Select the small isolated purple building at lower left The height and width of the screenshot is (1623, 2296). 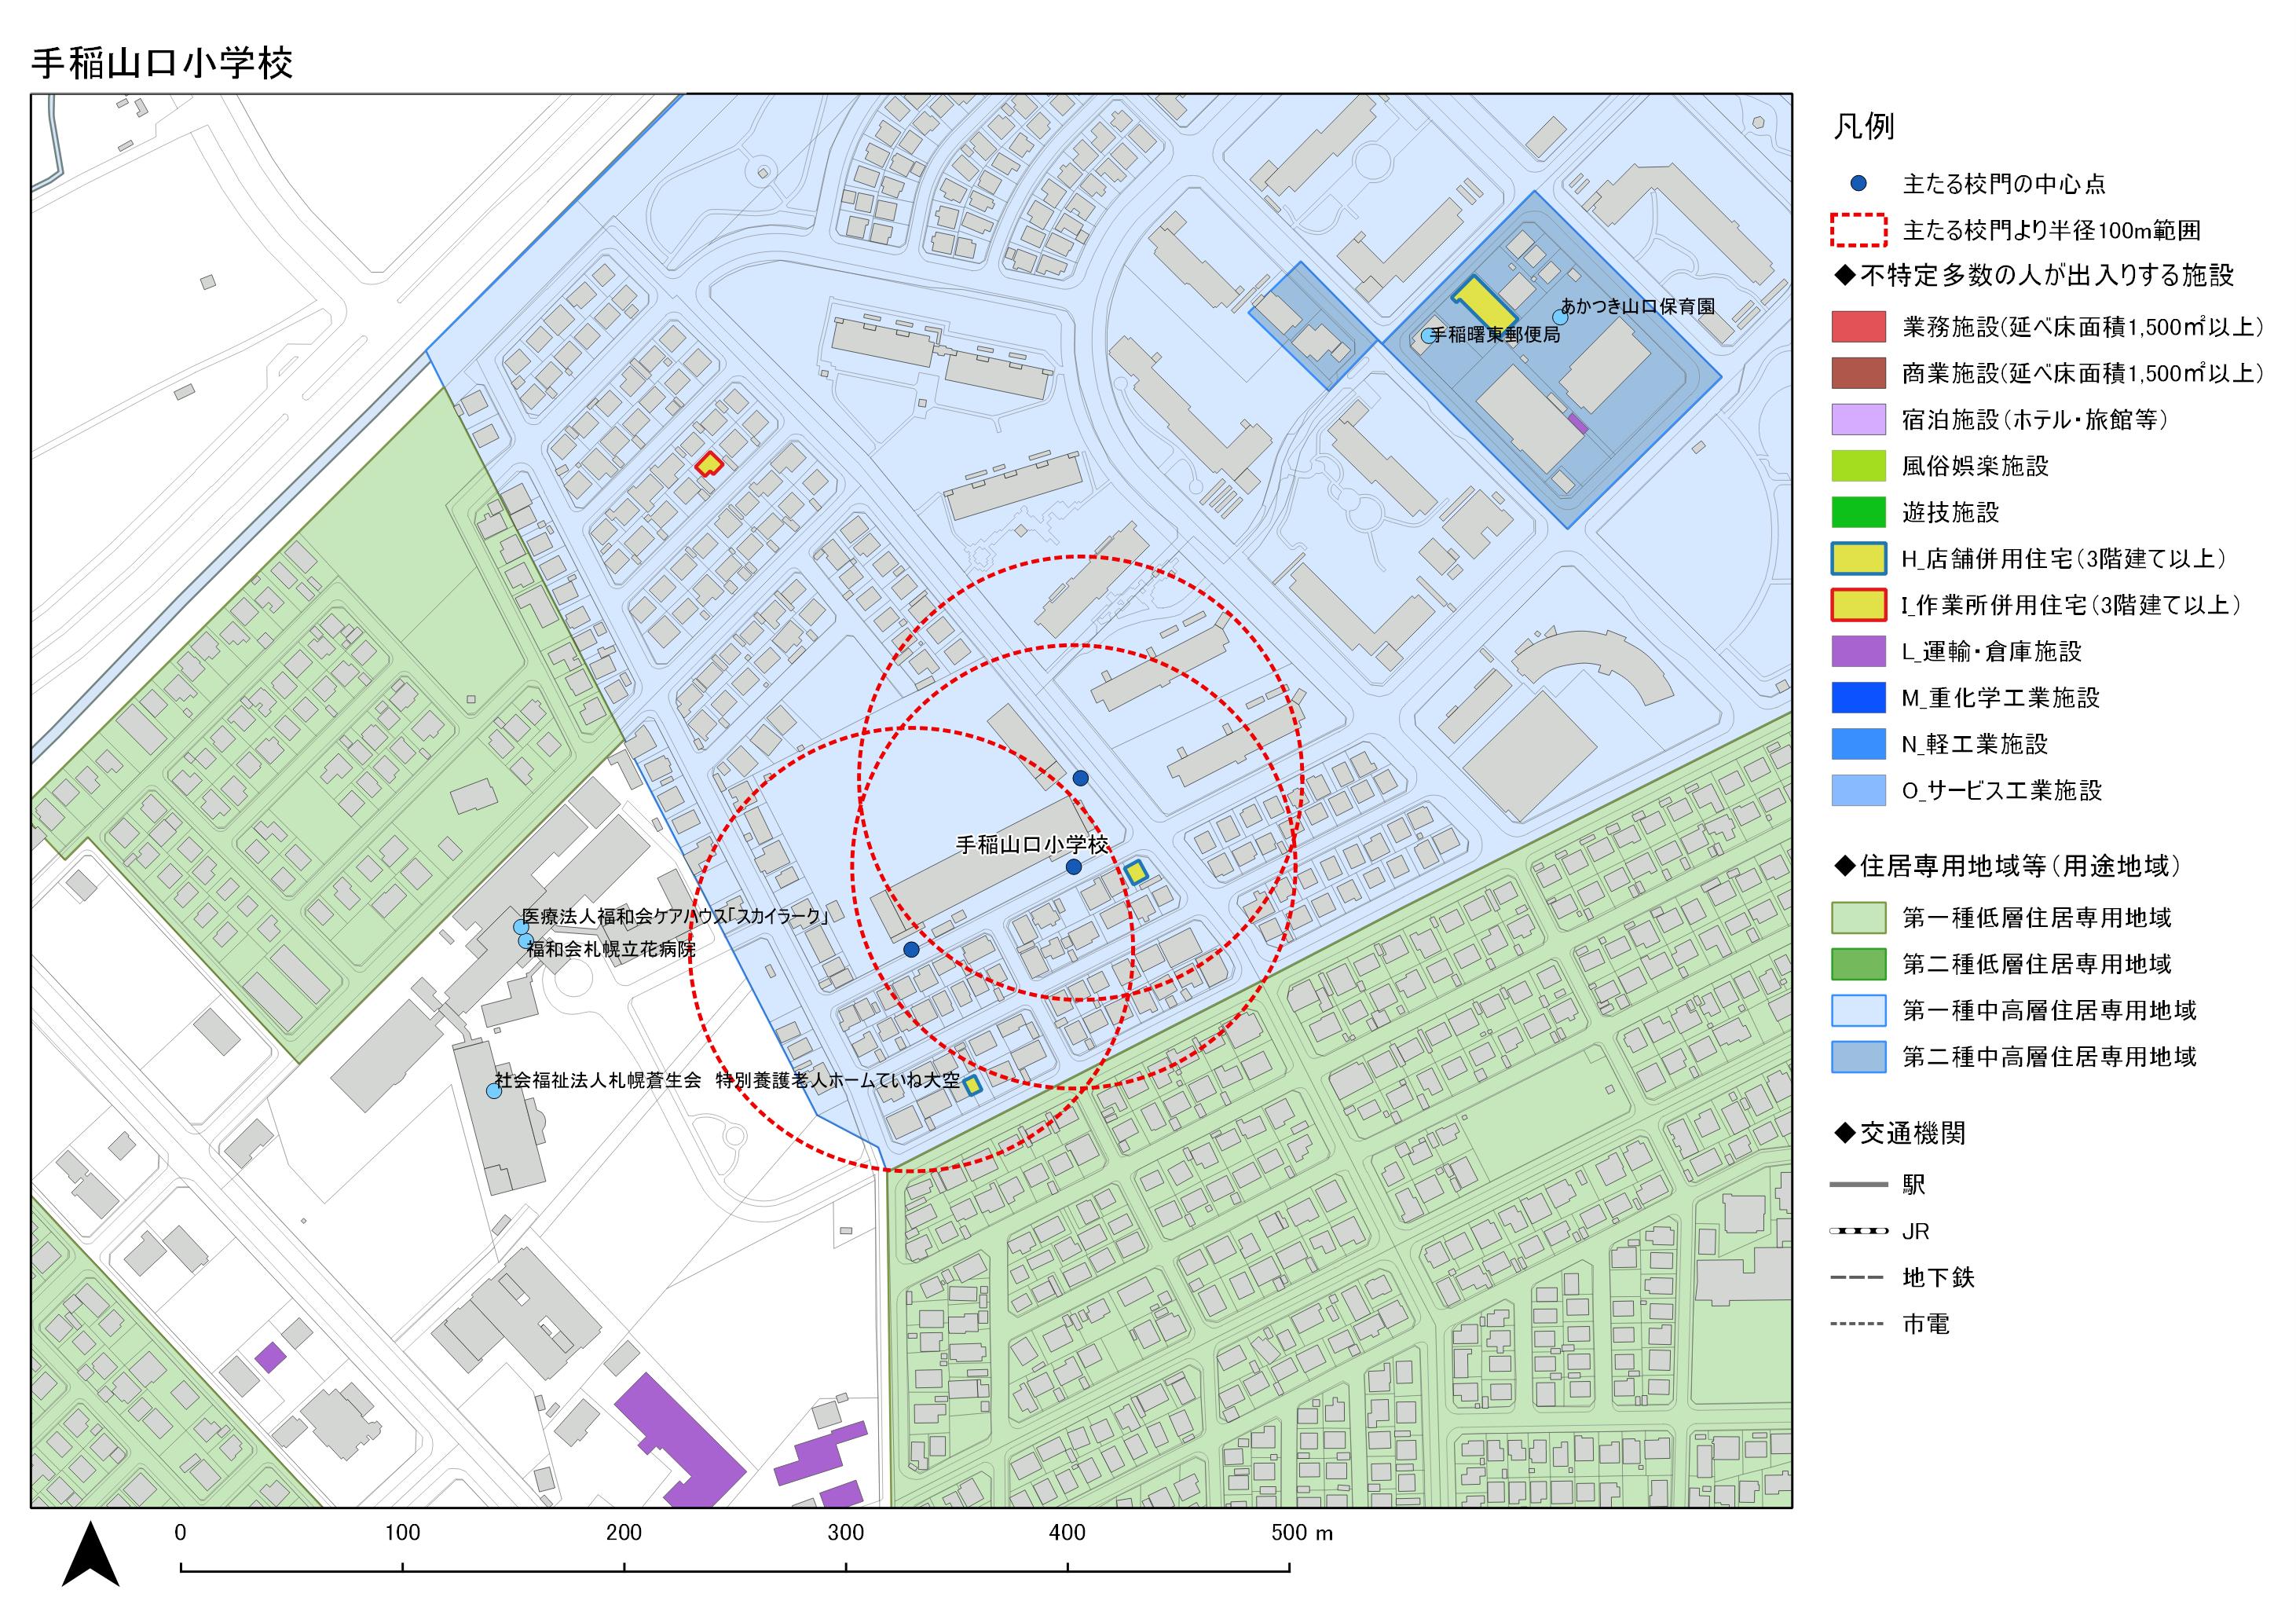[270, 1357]
